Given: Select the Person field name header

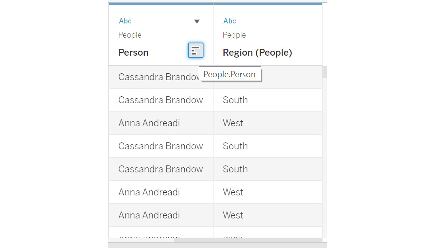Looking at the screenshot, I should click(134, 53).
